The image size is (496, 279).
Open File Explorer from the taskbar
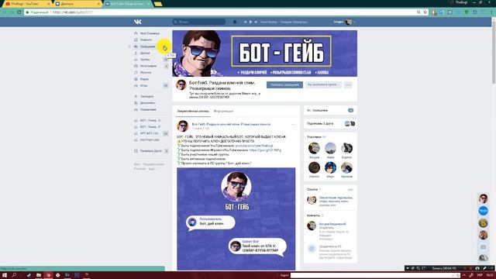pos(39,275)
